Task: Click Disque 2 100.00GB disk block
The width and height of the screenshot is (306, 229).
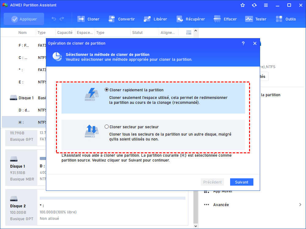Action: [21, 207]
